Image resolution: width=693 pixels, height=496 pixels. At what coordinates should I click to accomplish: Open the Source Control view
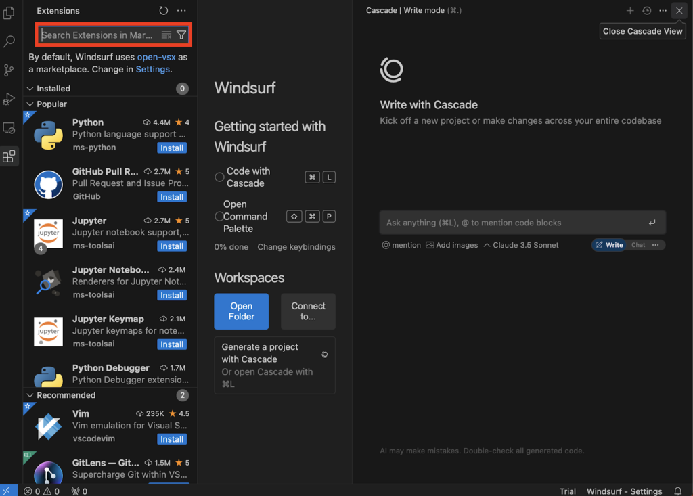[x=9, y=70]
